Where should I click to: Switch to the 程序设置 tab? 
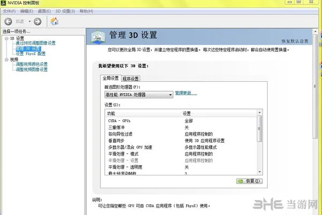pos(130,79)
